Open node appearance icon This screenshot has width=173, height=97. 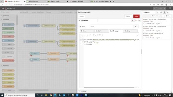tap(139, 20)
